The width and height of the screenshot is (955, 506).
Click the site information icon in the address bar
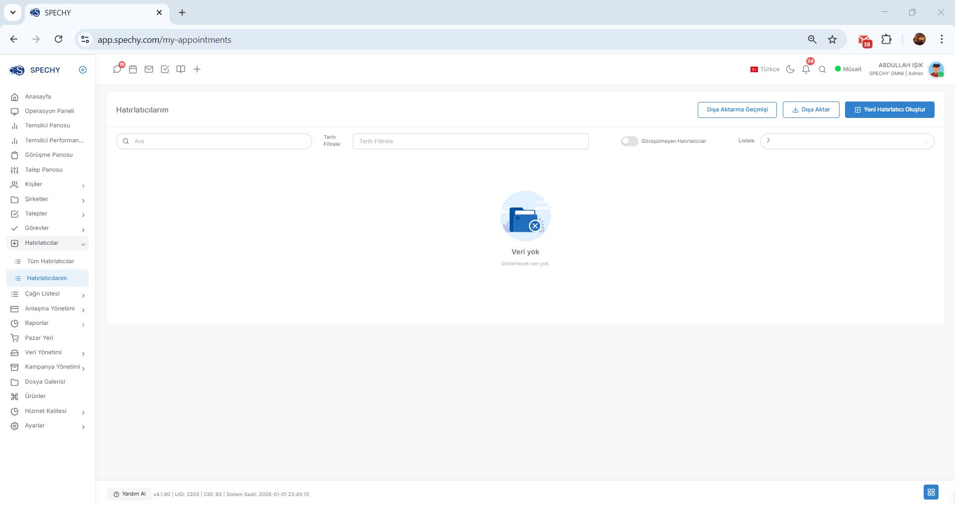point(85,39)
